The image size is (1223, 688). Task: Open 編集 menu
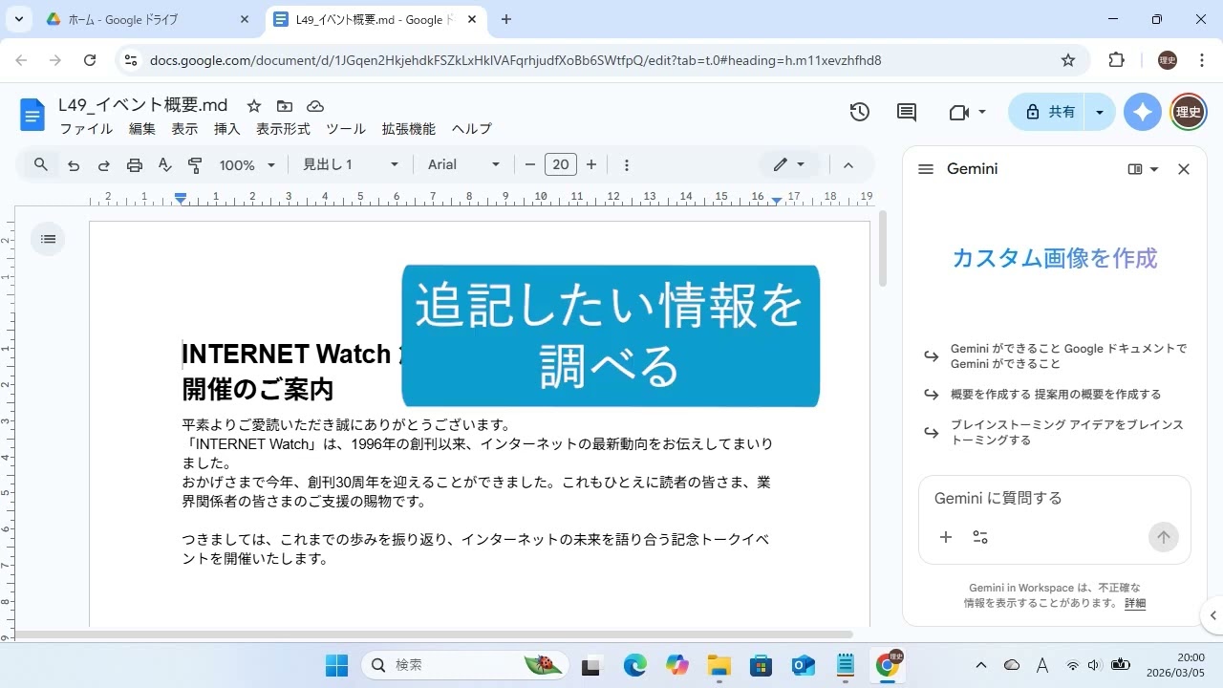[x=142, y=129]
